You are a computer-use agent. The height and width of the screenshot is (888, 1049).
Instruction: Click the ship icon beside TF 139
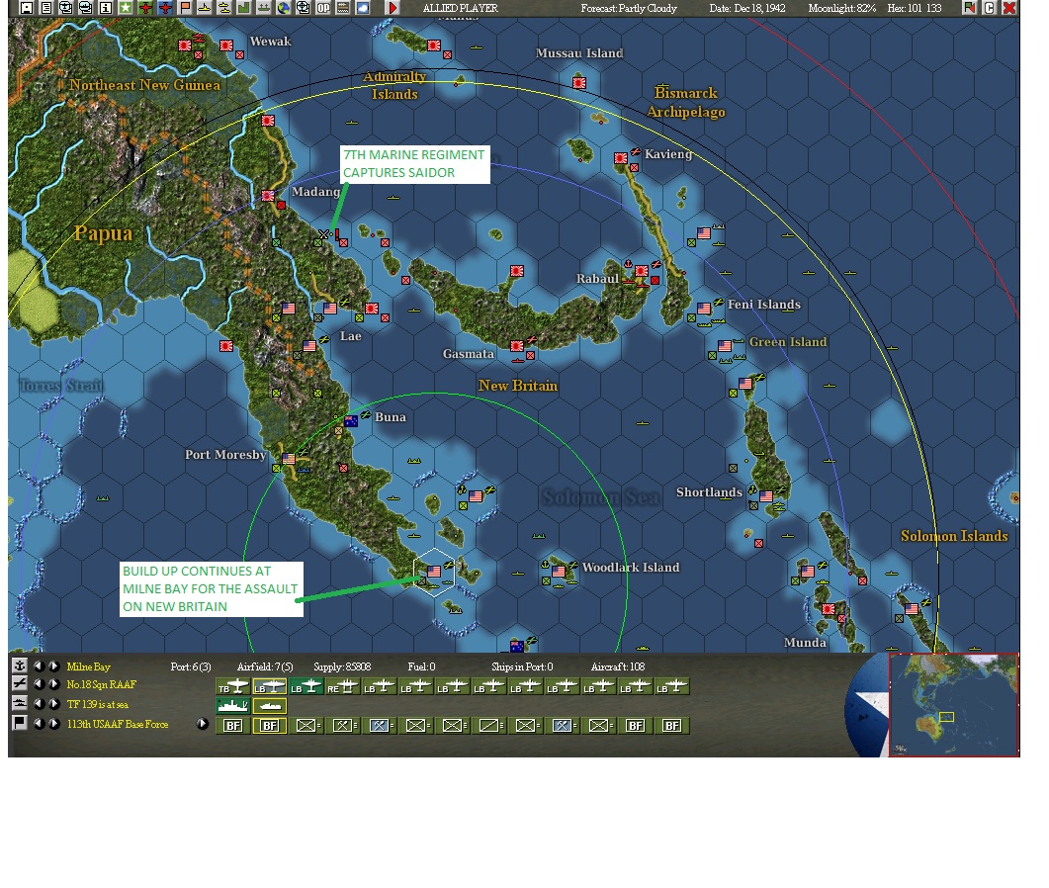point(20,703)
